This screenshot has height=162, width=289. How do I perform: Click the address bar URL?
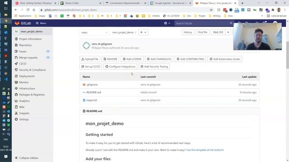click(x=70, y=10)
